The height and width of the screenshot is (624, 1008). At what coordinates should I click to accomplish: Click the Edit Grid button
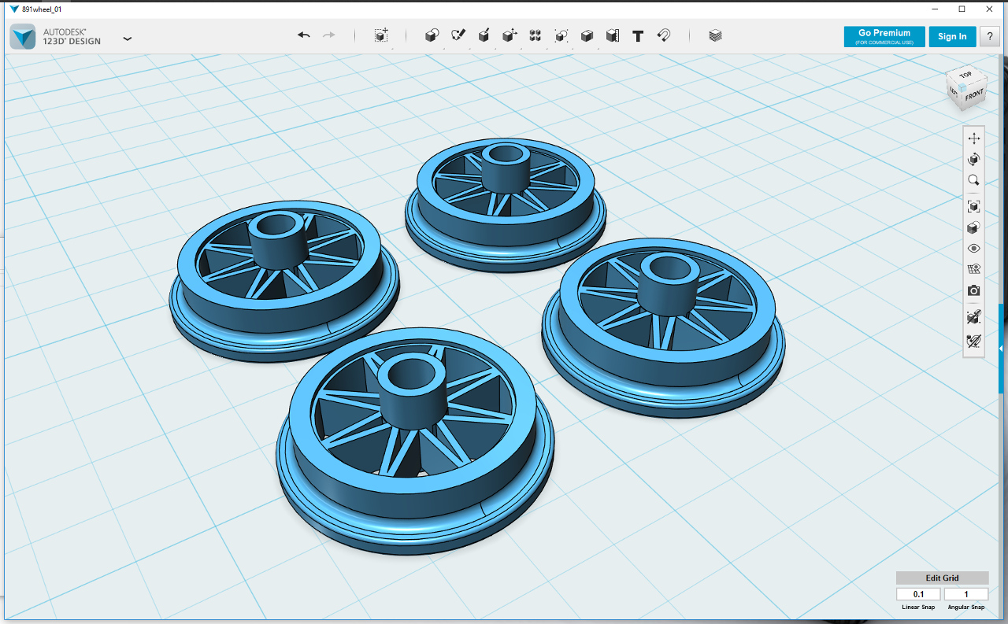pos(942,578)
